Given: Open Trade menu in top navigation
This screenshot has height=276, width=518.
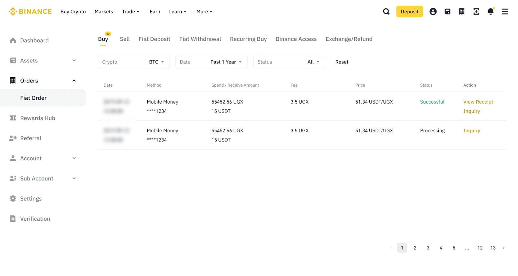Looking at the screenshot, I should pos(130,12).
